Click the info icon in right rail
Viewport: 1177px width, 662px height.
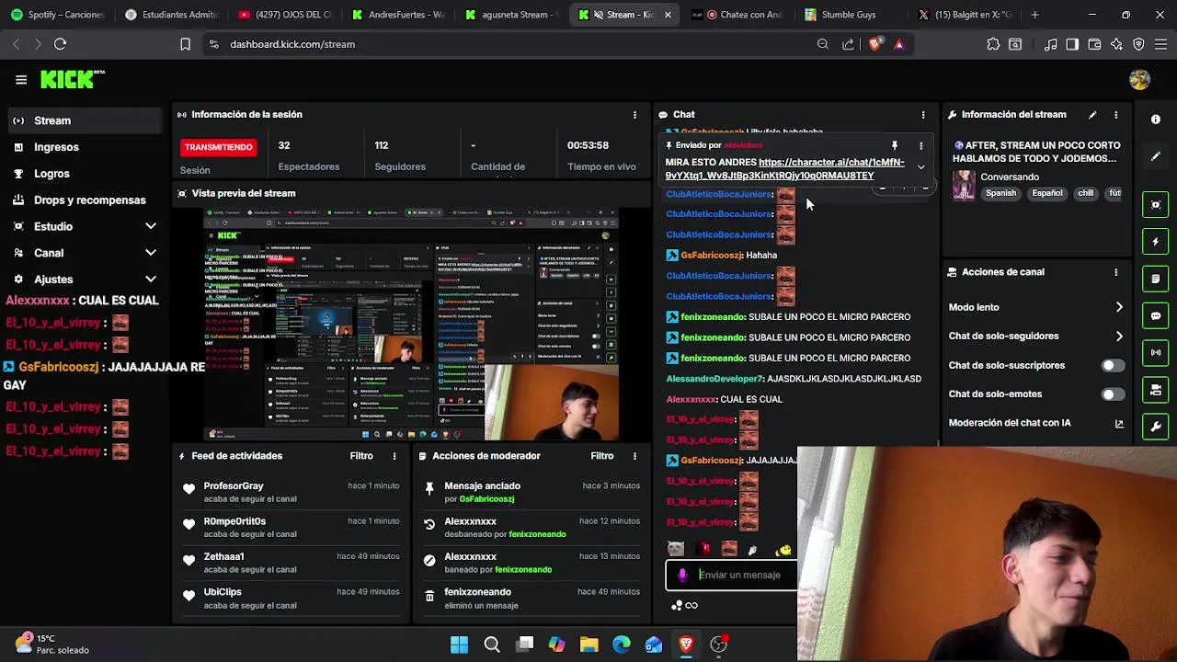(x=1156, y=120)
